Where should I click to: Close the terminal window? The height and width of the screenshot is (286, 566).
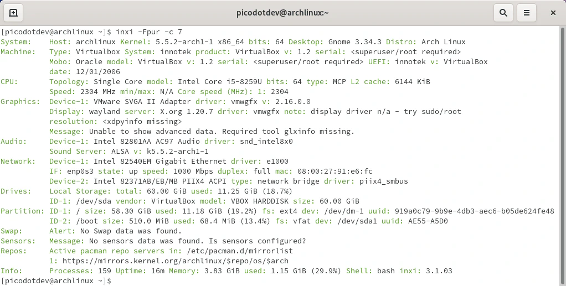point(553,12)
